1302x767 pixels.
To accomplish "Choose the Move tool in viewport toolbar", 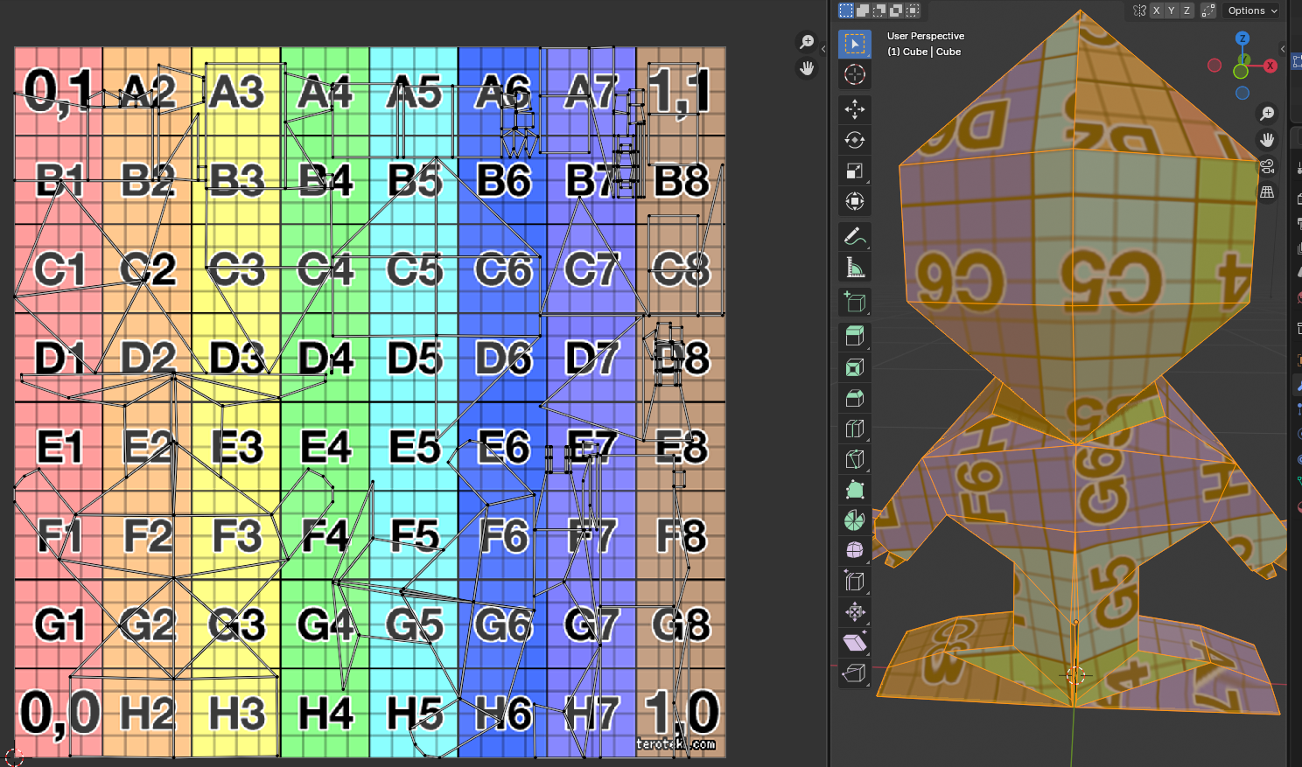I will tap(855, 109).
